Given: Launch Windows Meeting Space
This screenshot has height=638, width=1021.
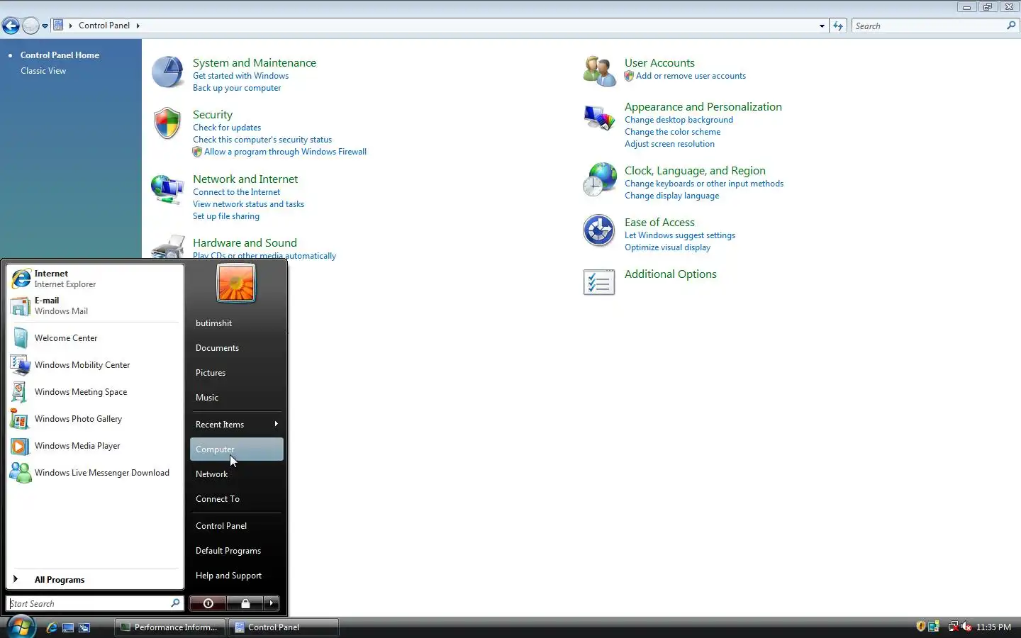Looking at the screenshot, I should (x=95, y=392).
